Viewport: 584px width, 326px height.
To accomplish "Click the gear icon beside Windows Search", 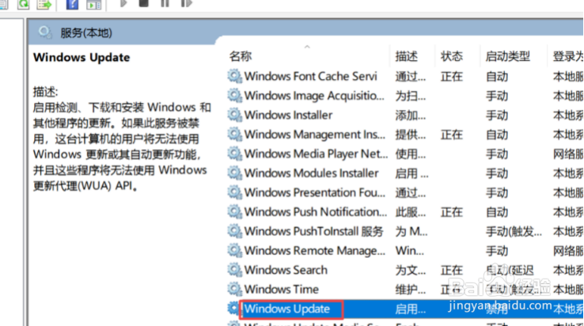I will [x=235, y=270].
